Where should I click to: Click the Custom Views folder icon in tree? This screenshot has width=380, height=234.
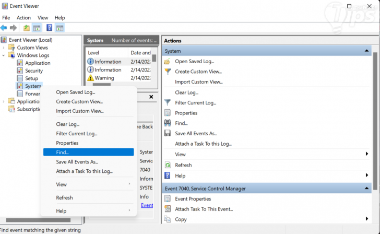point(11,48)
